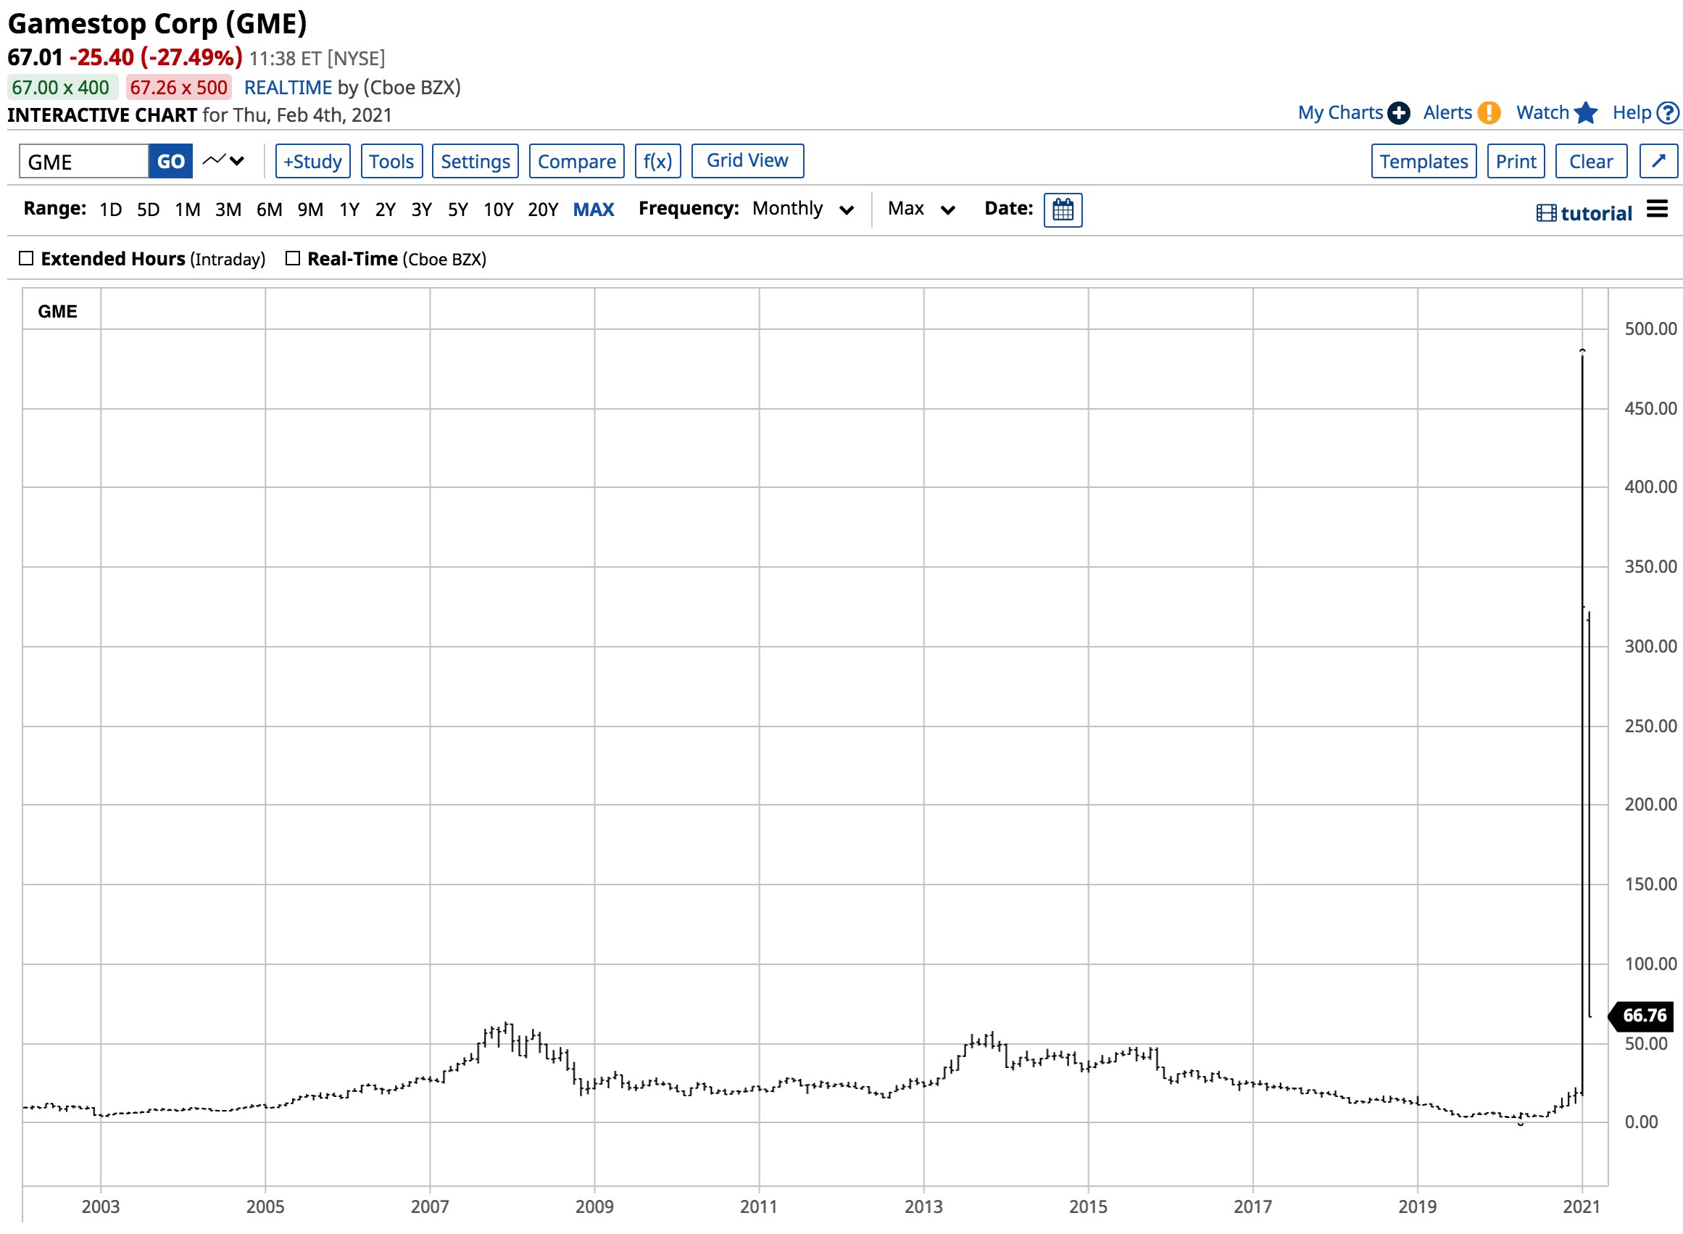Screen dimensions: 1683x1234
Task: Click the My Charts plus icon
Action: coord(1397,113)
